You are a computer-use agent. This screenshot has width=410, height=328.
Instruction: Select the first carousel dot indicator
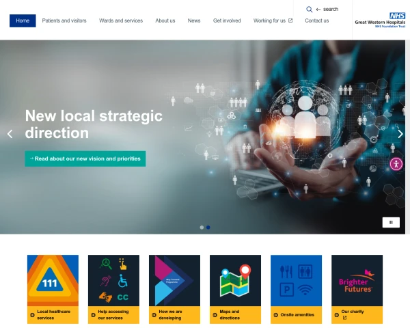tap(202, 228)
